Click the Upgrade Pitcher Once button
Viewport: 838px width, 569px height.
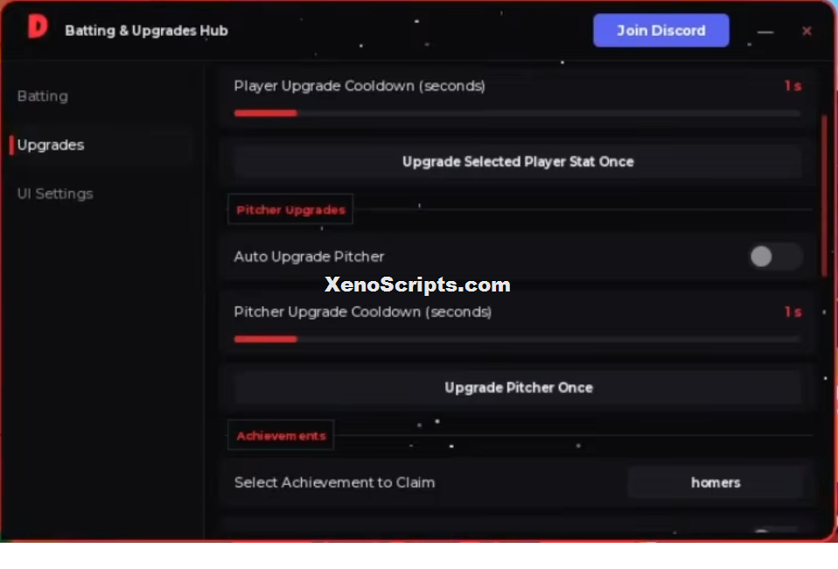pos(518,387)
